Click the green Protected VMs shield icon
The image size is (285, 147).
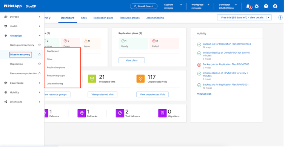92,78
